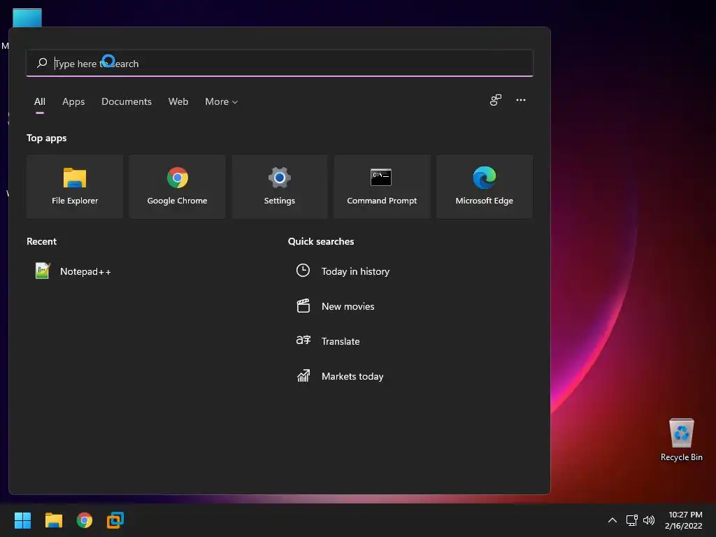
Task: Click the Windows Start button
Action: click(x=22, y=520)
